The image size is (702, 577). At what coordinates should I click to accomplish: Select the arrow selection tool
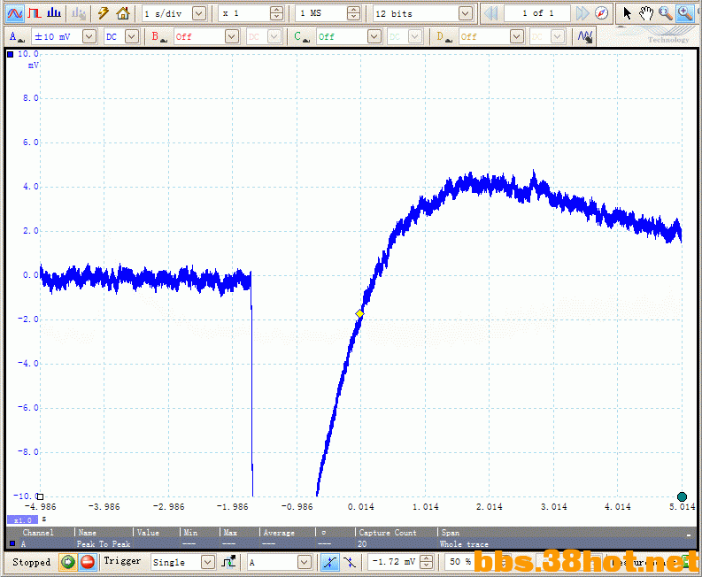point(627,13)
